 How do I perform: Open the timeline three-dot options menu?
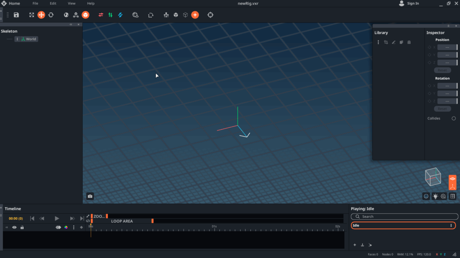tap(74, 227)
